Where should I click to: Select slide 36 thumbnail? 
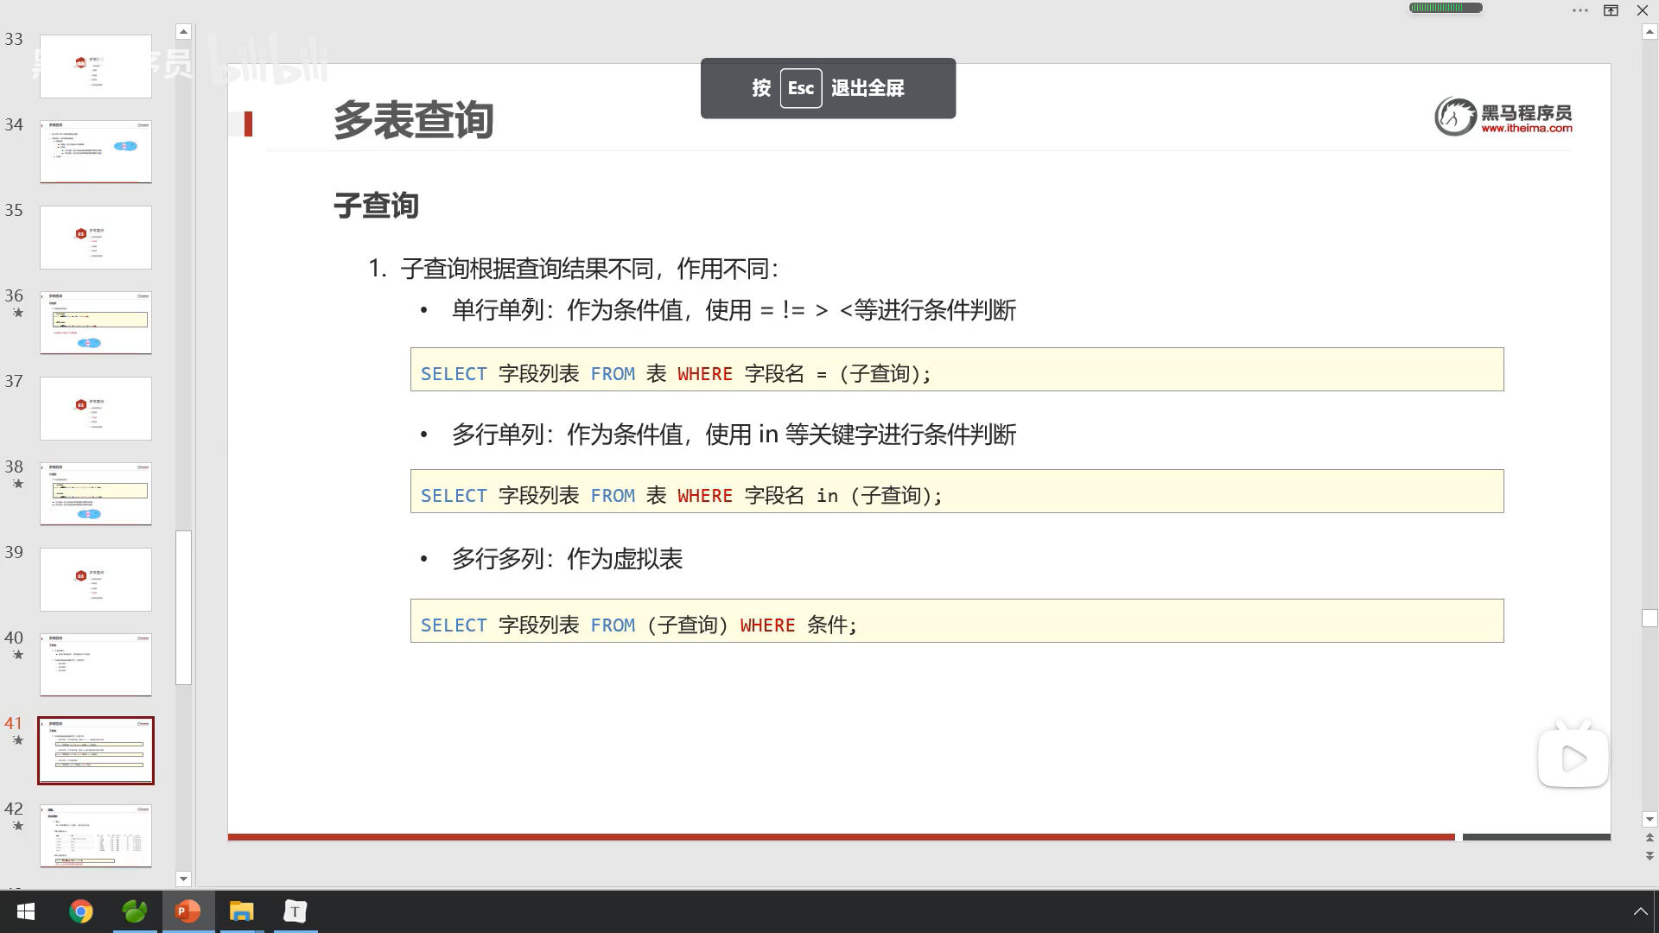pos(96,322)
